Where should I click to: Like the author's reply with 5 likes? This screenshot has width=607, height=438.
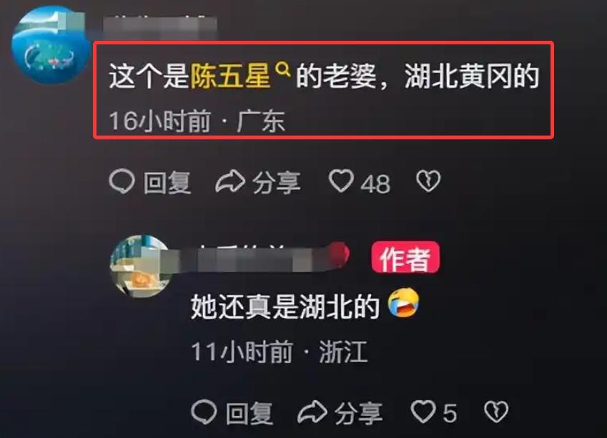coord(423,412)
